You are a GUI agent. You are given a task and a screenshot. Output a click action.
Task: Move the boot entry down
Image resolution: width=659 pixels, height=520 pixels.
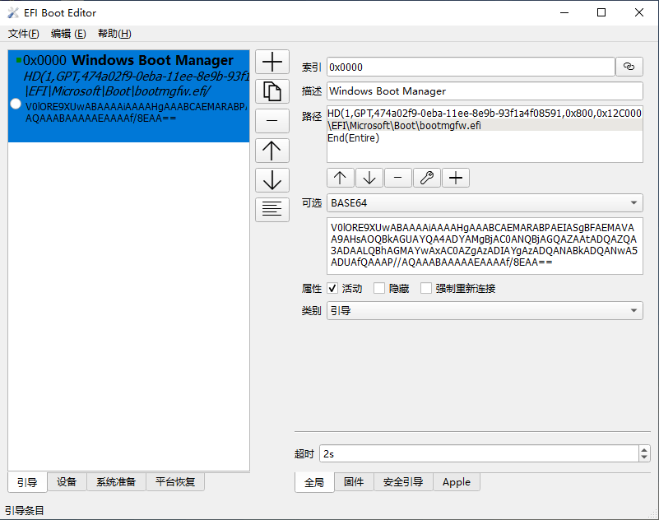point(271,179)
